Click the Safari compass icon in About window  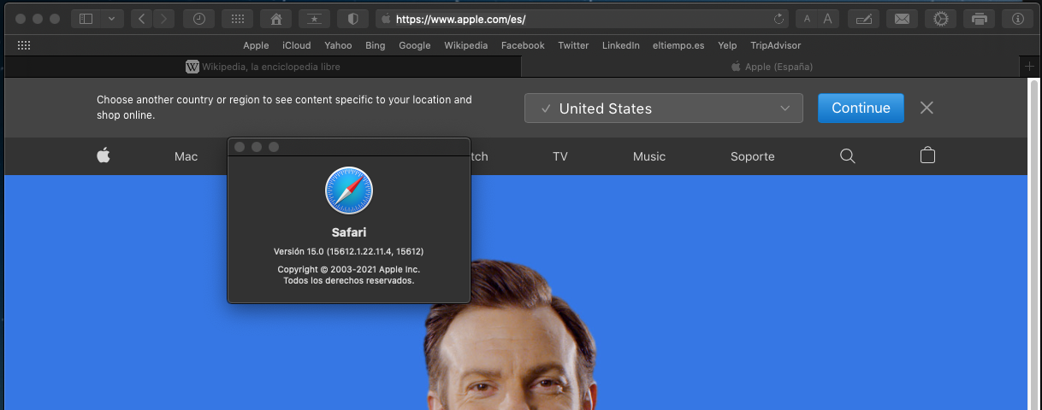pos(349,190)
